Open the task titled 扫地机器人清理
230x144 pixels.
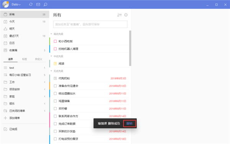(68, 49)
